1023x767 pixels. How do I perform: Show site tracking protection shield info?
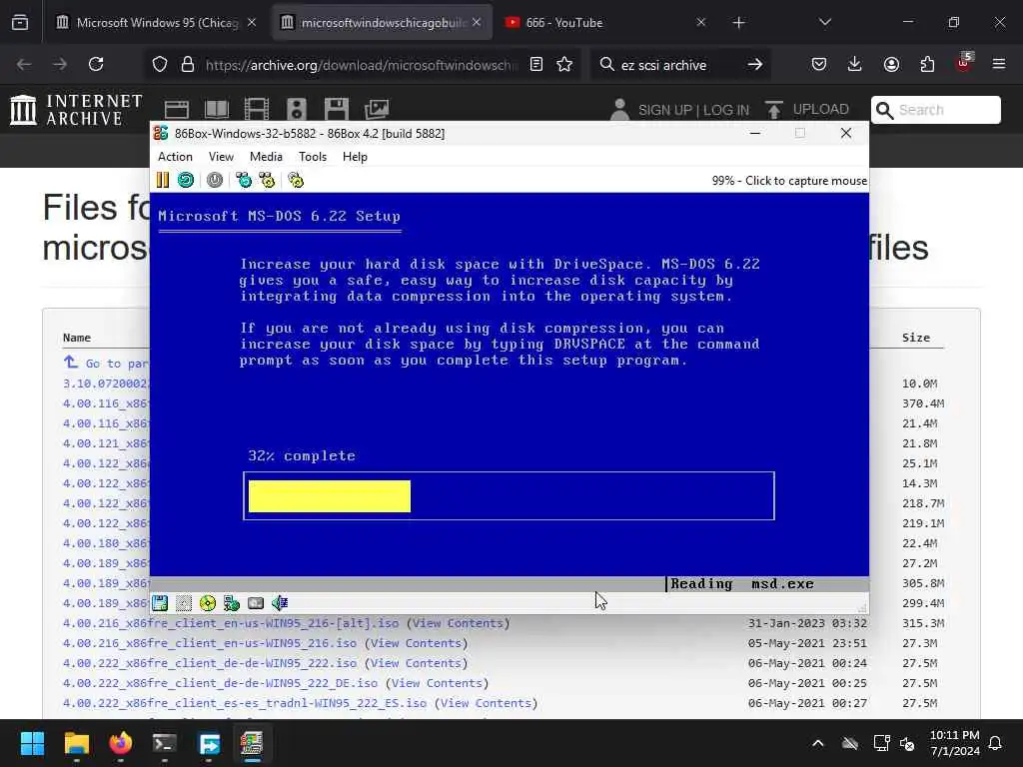pos(160,64)
